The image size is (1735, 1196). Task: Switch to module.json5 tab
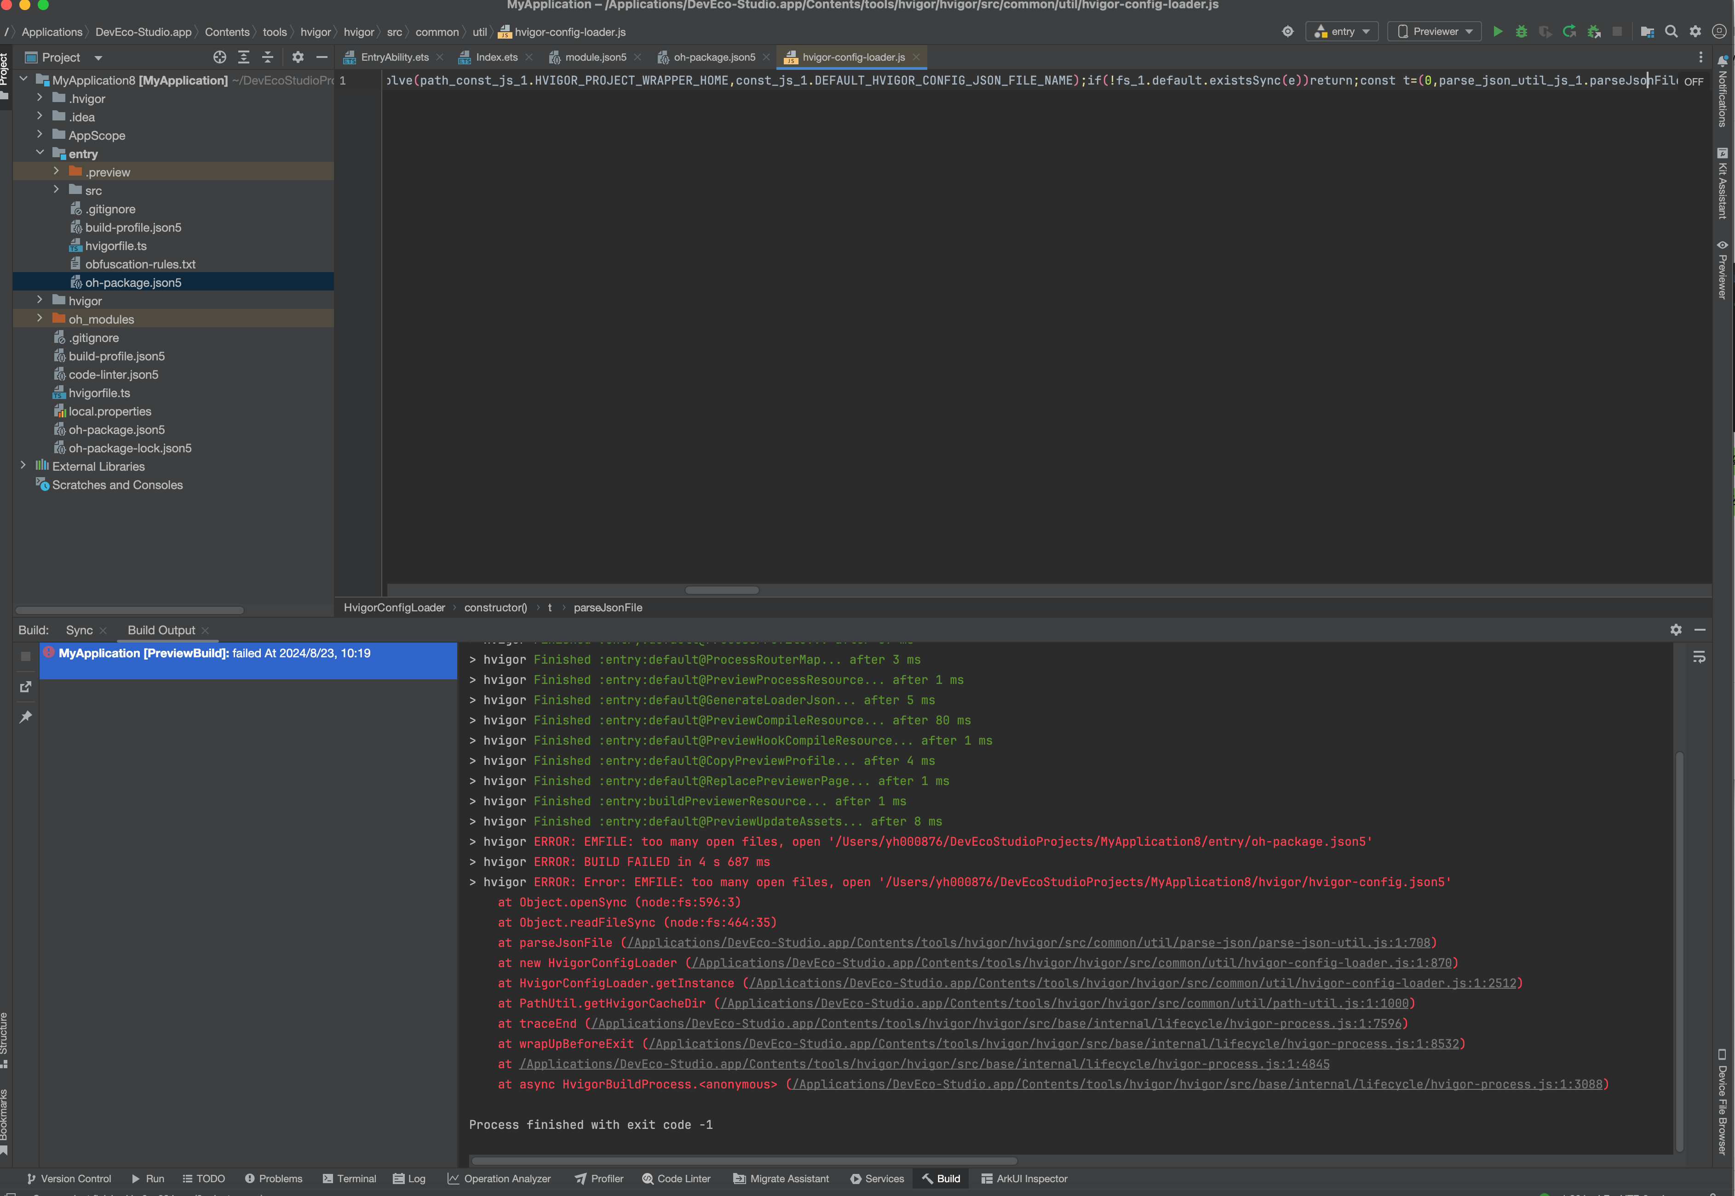tap(595, 57)
